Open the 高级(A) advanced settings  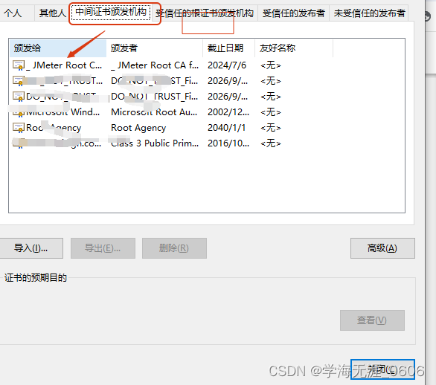click(382, 248)
